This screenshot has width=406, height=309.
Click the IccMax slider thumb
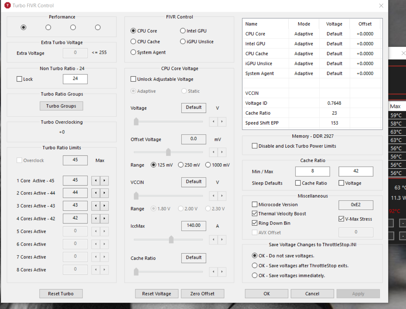(x=171, y=239)
